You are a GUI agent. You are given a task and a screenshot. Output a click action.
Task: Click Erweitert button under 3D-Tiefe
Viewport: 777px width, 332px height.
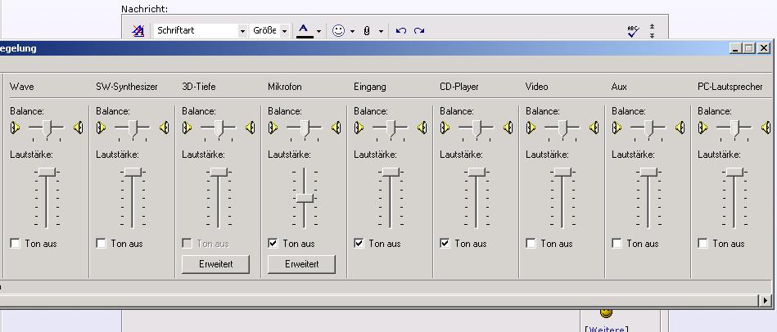coord(215,264)
